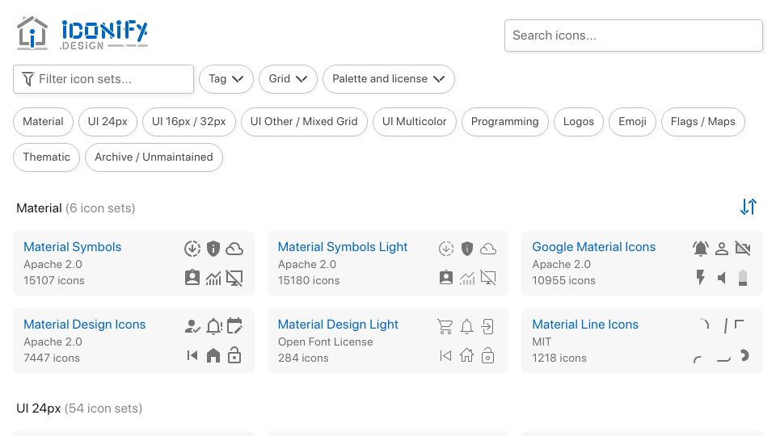Viewport: 776px width, 436px height.
Task: Click the 1218 icons count text
Action: click(x=559, y=358)
